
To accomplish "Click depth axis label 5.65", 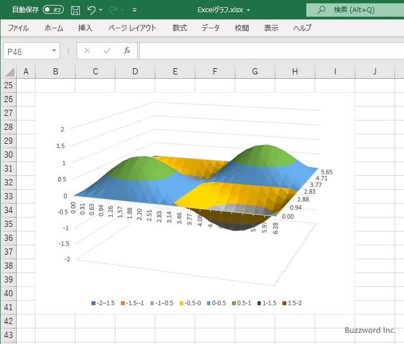I will pos(327,172).
